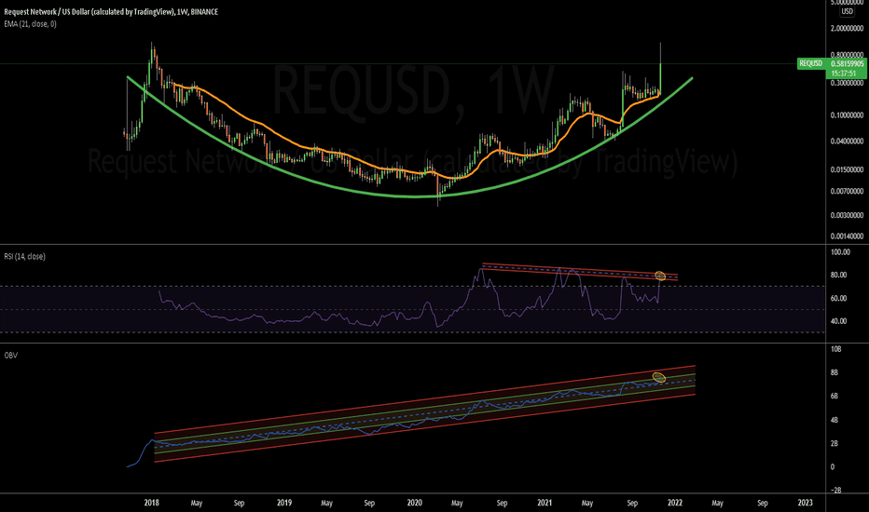Image resolution: width=869 pixels, height=512 pixels.
Task: Click the OBV -2B scale label
Action: click(x=835, y=491)
